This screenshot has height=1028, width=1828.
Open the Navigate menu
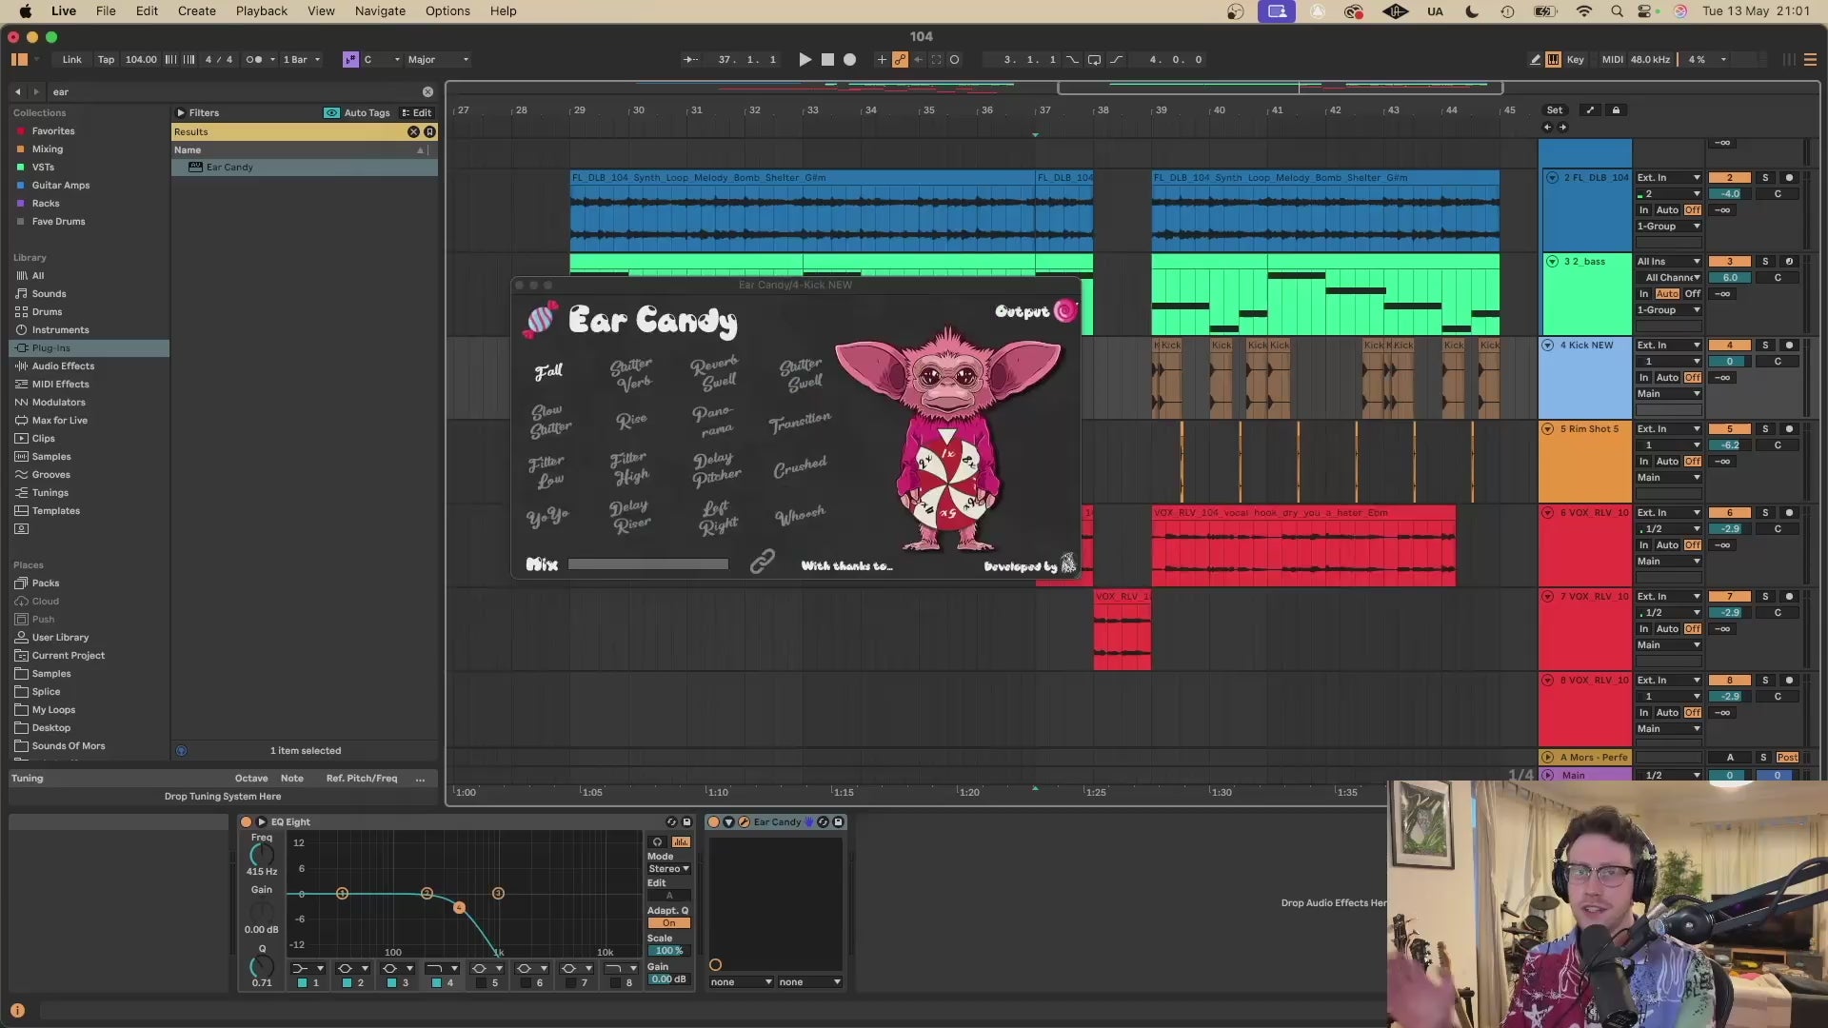380,11
